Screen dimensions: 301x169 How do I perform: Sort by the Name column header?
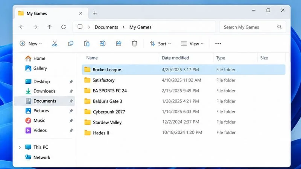pos(92,58)
